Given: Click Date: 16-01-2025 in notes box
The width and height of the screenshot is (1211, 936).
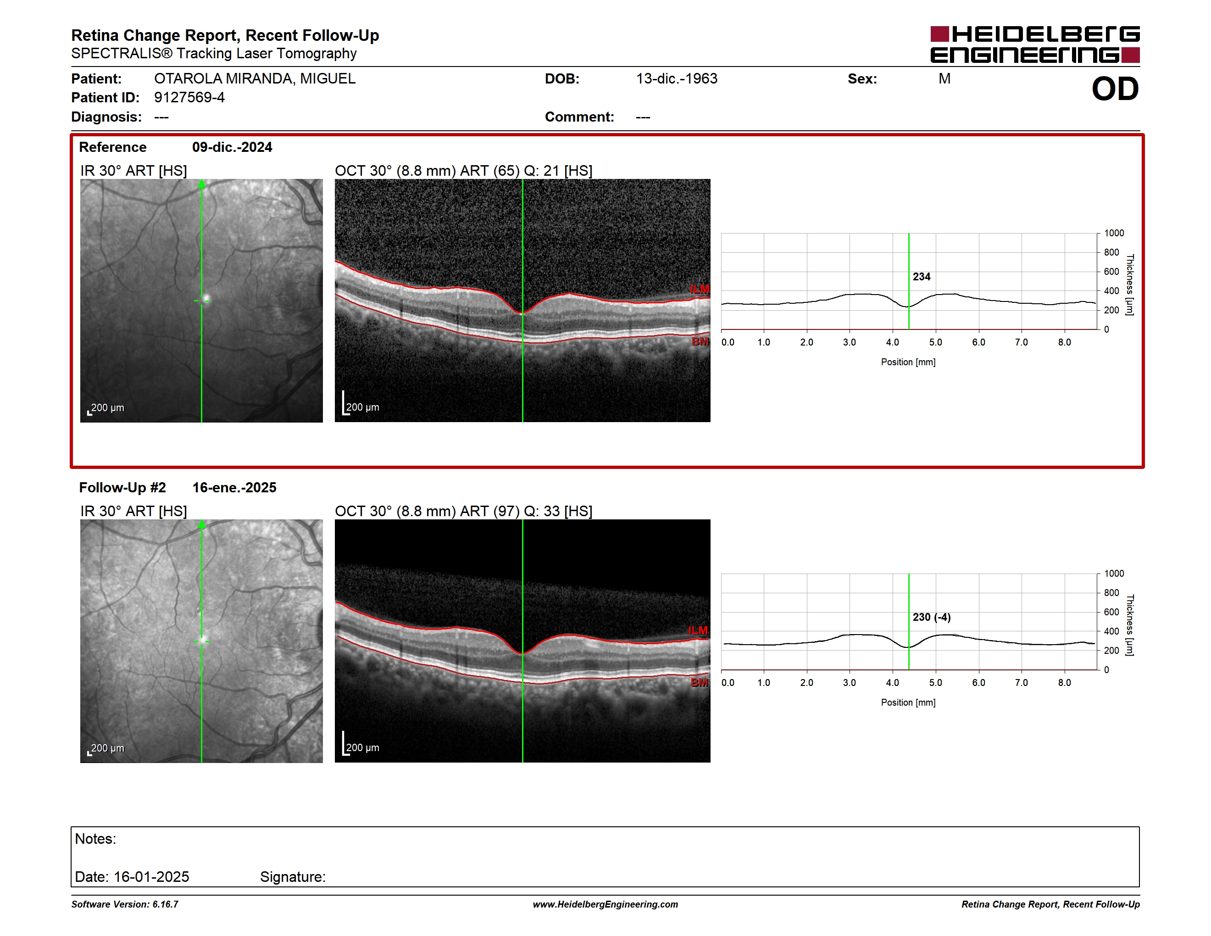Looking at the screenshot, I should coord(132,877).
